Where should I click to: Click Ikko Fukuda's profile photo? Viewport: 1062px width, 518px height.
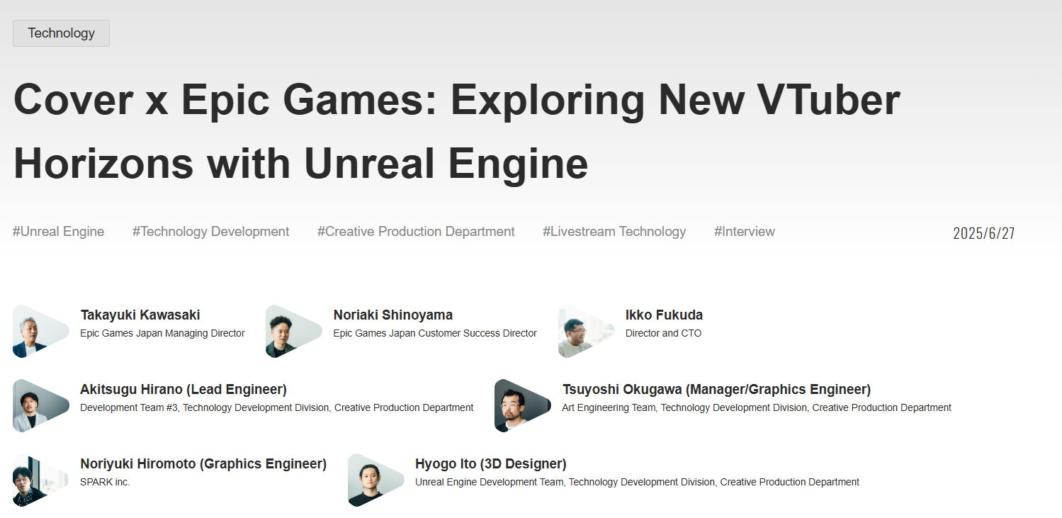(x=586, y=331)
